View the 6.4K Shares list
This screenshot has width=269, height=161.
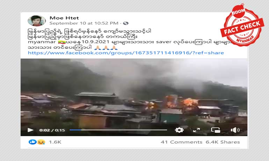(223, 142)
